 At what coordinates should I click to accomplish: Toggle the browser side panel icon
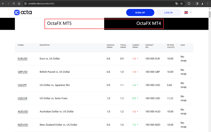197,4
